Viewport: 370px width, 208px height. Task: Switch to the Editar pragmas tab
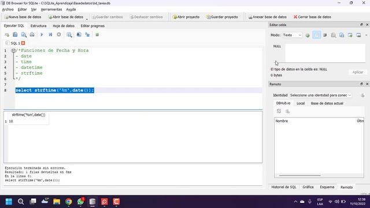tap(92, 26)
